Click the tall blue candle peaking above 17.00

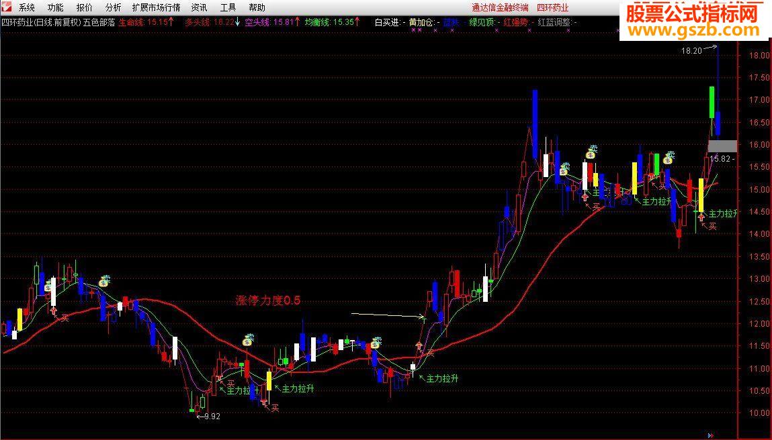click(535, 124)
